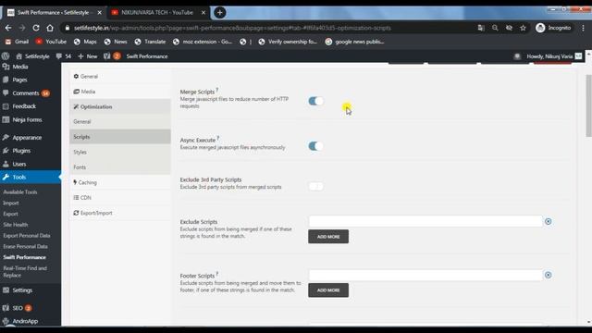Screen dimensions: 592x333
Task: Open Swift Performance submenu link
Action: coord(25,257)
